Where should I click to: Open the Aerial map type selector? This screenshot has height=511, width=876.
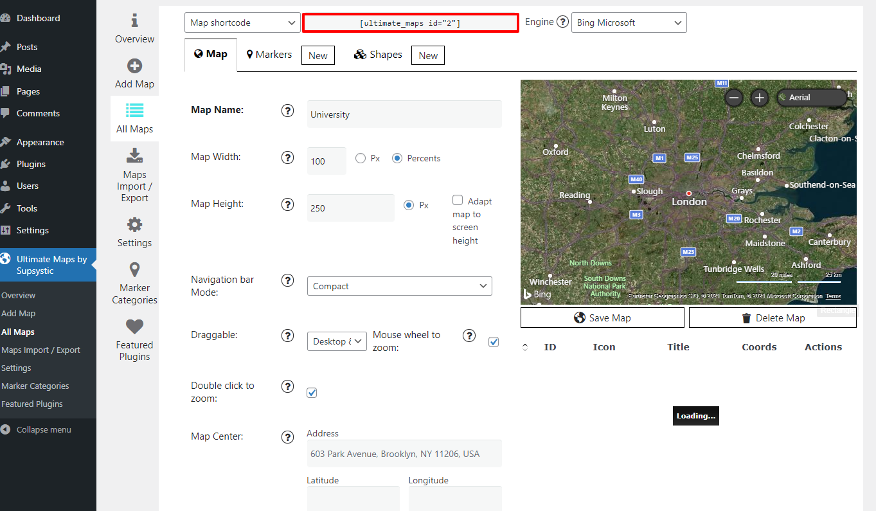812,98
